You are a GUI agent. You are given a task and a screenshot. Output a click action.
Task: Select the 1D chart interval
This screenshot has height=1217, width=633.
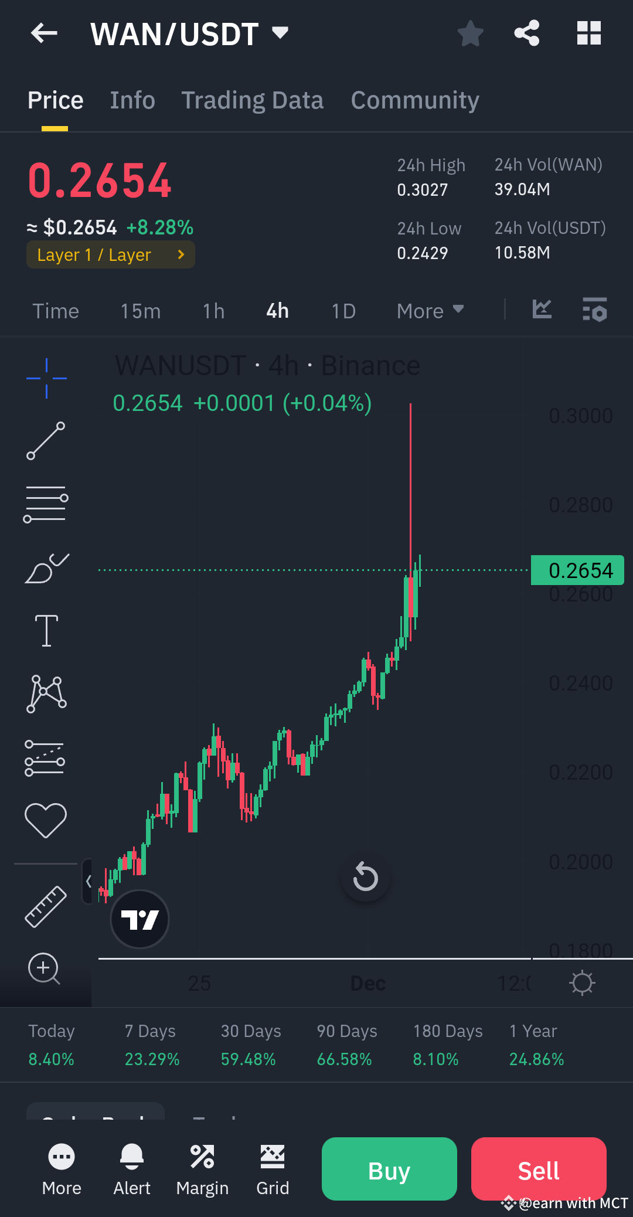coord(343,311)
